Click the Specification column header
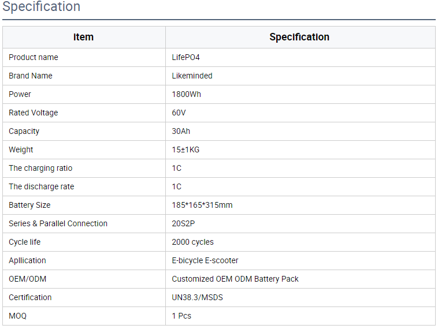The height and width of the screenshot is (329, 438). click(x=299, y=37)
